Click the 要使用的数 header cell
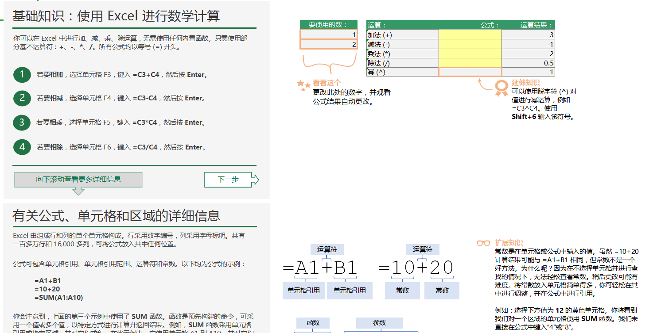 click(x=329, y=25)
